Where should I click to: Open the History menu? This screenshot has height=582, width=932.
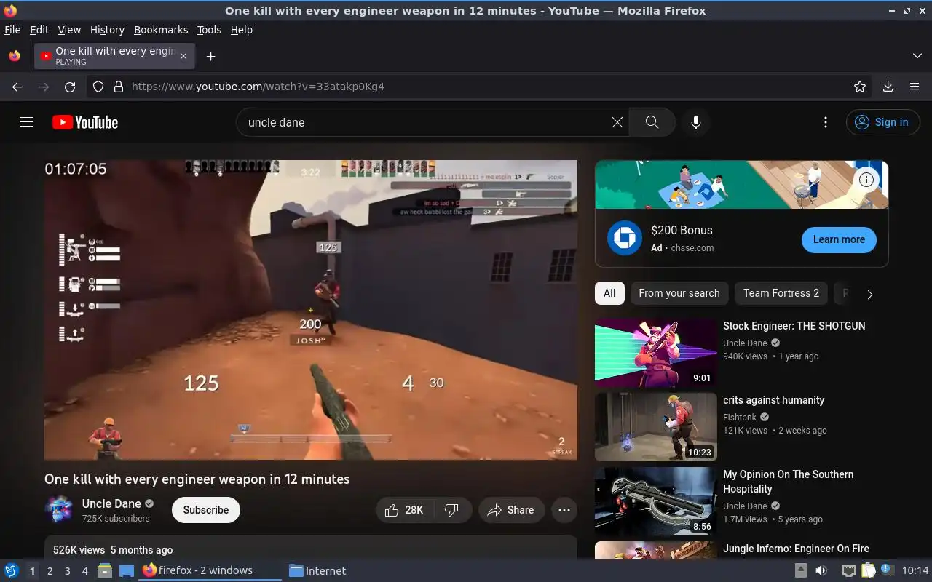(x=107, y=30)
